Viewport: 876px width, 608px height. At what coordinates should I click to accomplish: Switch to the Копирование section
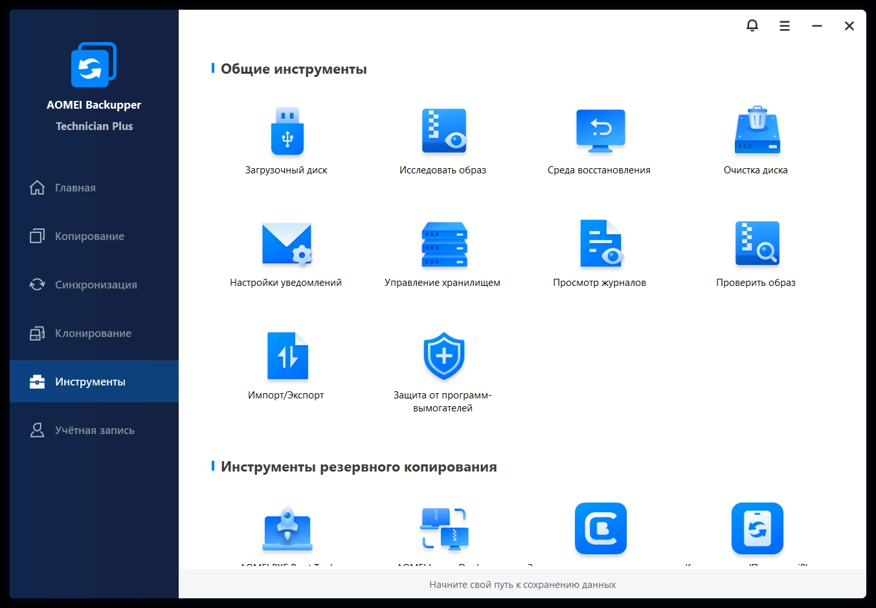click(x=94, y=236)
